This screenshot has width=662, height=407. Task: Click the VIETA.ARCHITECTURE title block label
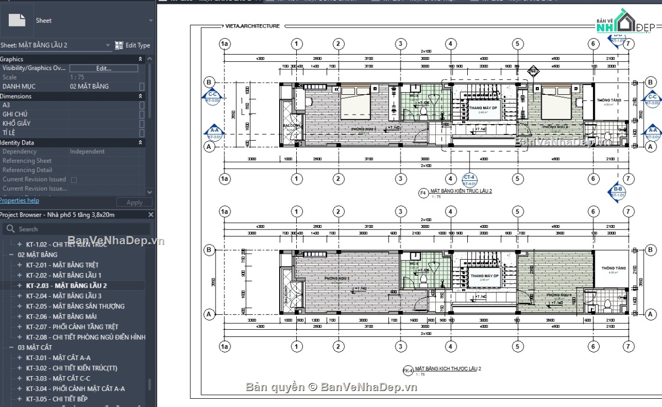coord(252,26)
